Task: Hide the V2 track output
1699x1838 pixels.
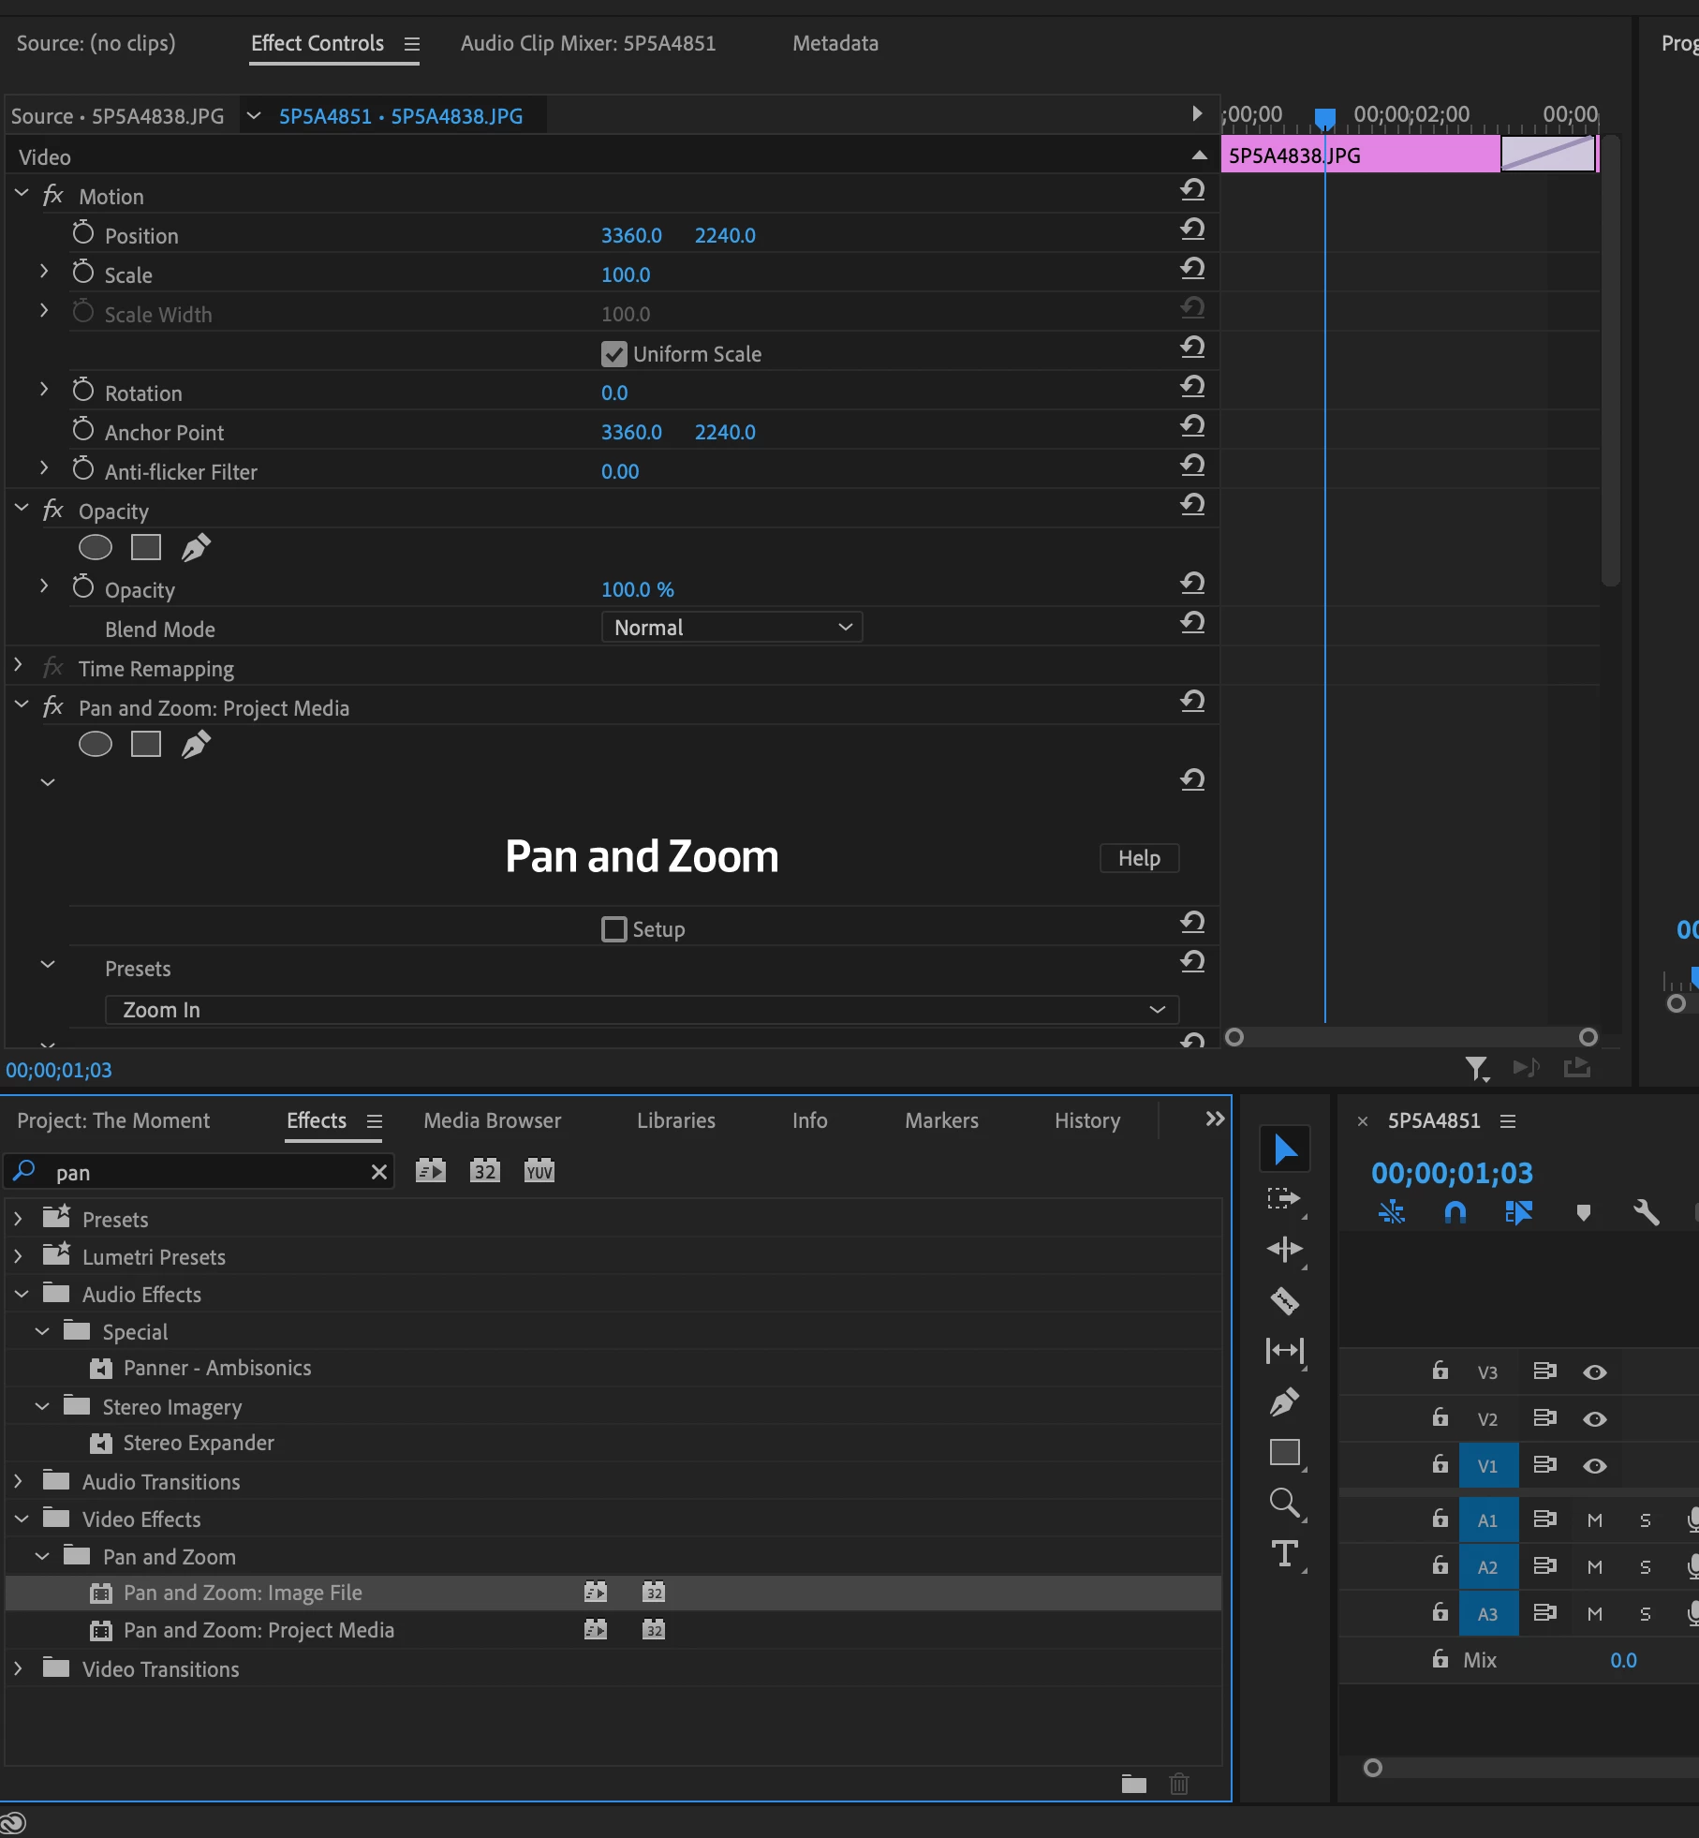Action: pos(1595,1419)
